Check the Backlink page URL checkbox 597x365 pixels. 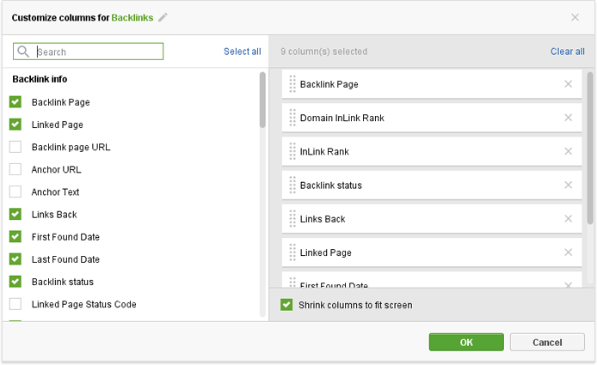(15, 147)
